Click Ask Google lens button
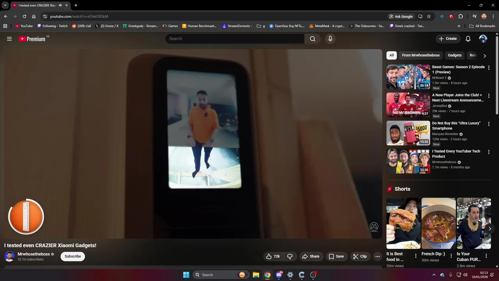 401,16
